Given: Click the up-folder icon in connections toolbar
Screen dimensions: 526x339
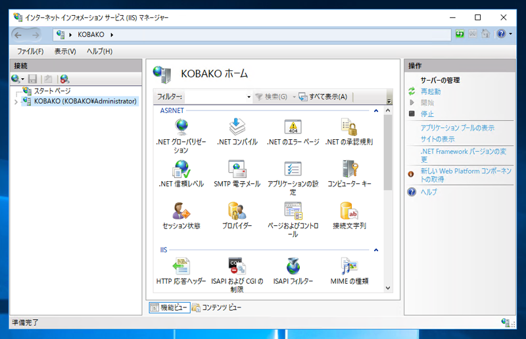Looking at the screenshot, I should point(48,79).
